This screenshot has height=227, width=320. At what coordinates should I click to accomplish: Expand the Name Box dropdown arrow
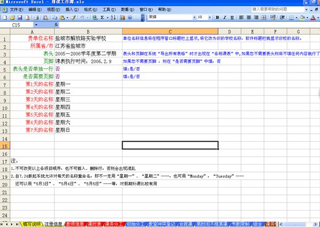point(36,25)
